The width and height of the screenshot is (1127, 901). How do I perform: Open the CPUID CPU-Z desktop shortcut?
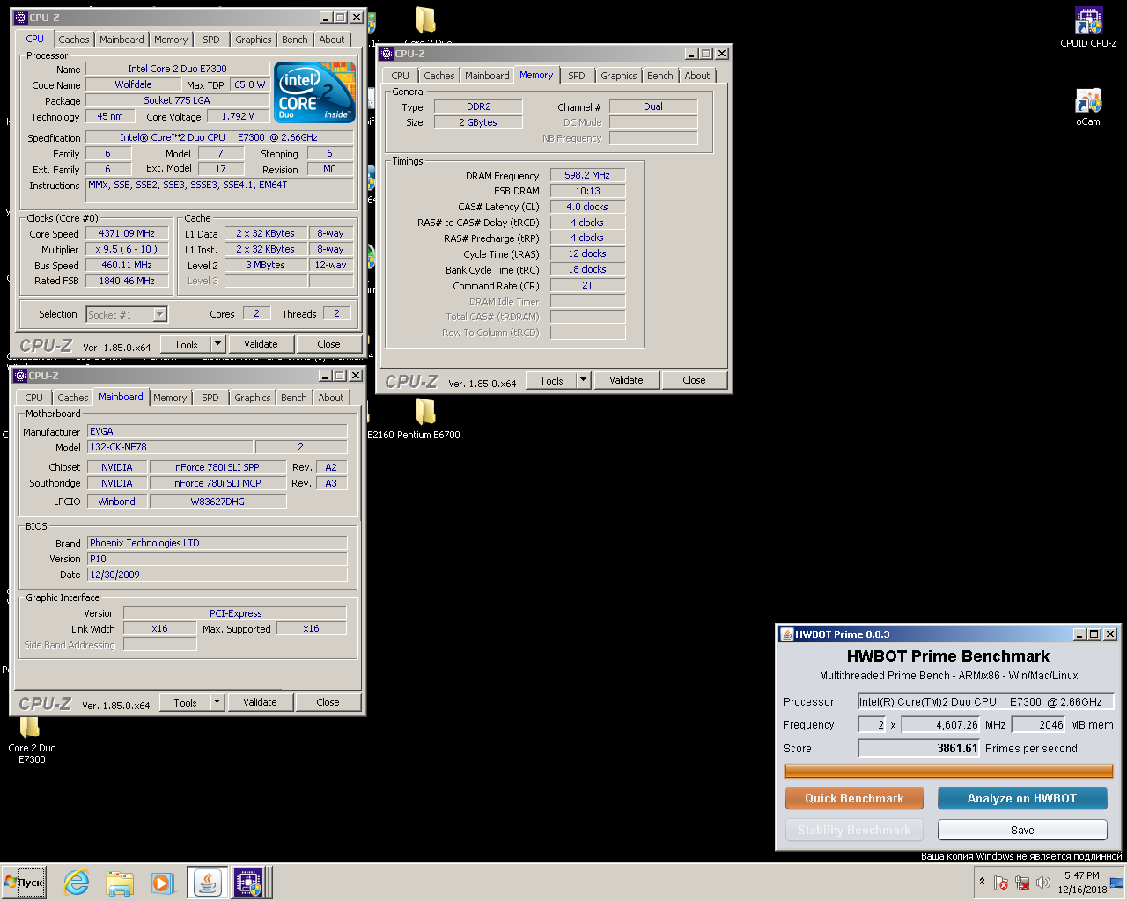tap(1088, 27)
